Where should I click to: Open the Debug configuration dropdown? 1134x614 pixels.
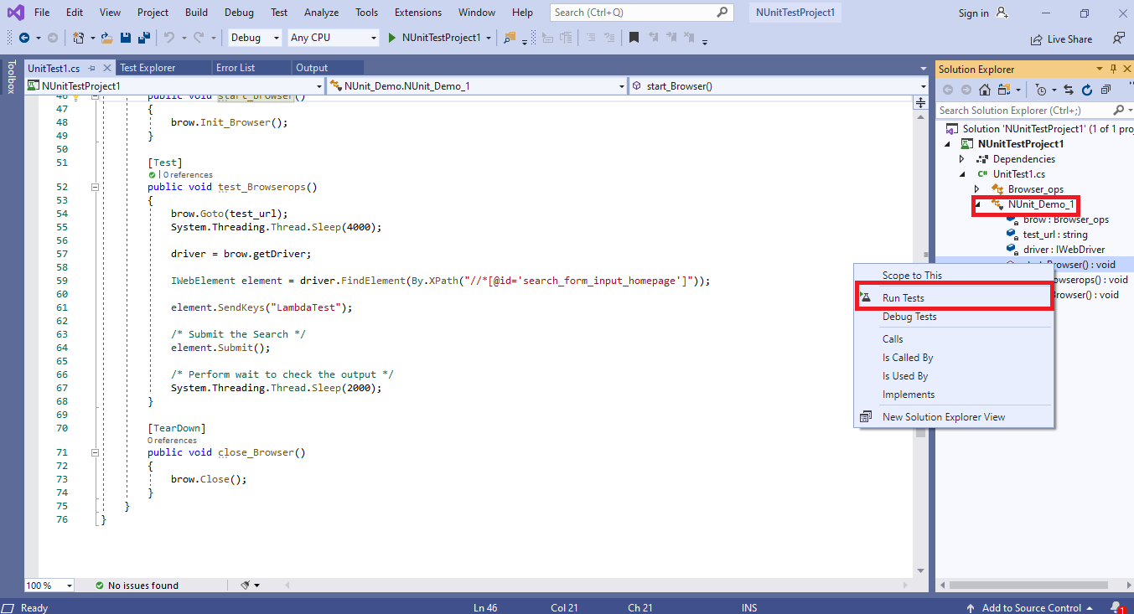[255, 38]
